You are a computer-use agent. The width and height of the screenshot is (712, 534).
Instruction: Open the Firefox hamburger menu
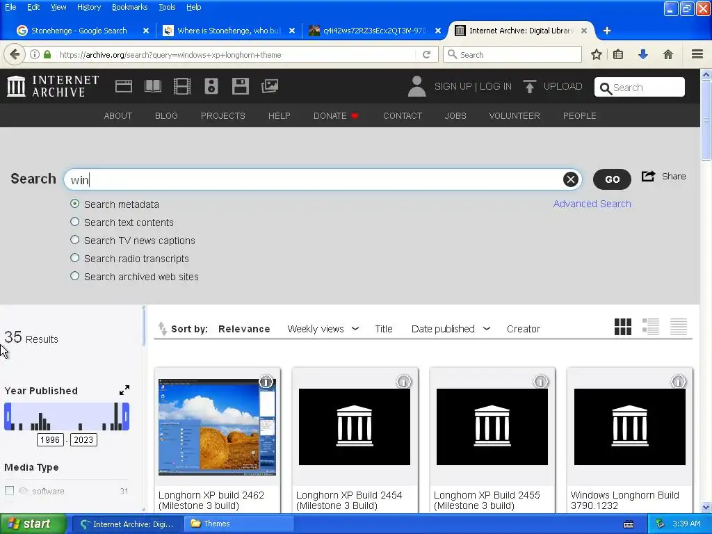pyautogui.click(x=697, y=54)
